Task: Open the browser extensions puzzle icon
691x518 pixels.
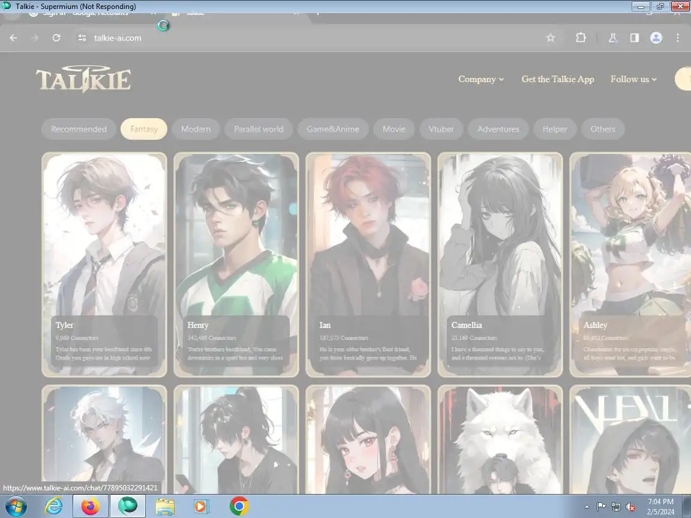Action: tap(581, 38)
